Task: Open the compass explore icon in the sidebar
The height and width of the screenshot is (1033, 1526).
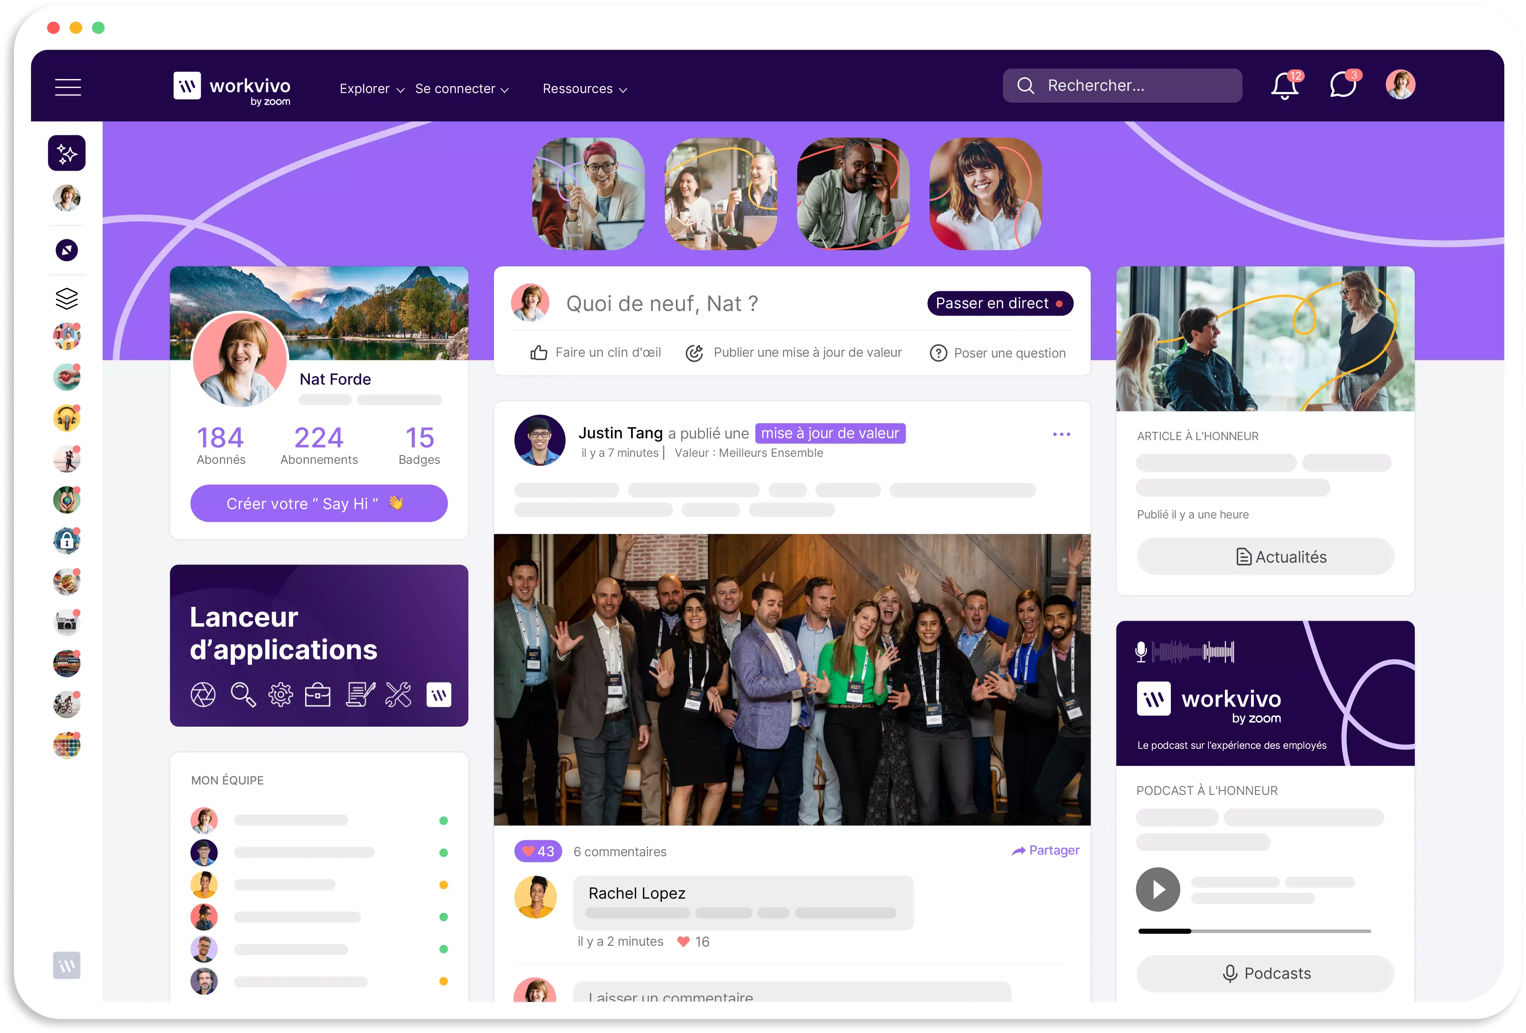Action: (67, 250)
